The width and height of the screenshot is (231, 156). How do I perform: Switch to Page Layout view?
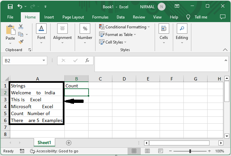point(147,151)
